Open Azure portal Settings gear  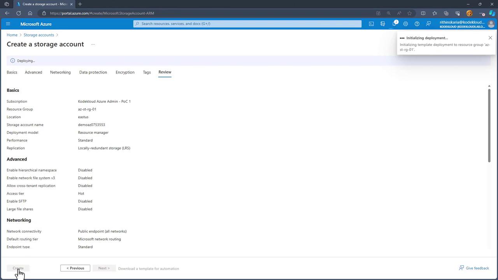[405, 24]
